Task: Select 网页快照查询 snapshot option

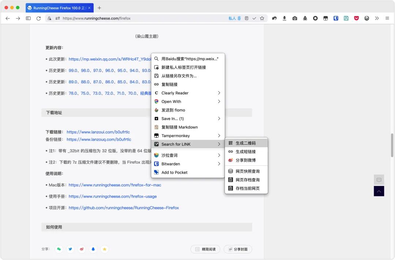Action: tap(246, 171)
